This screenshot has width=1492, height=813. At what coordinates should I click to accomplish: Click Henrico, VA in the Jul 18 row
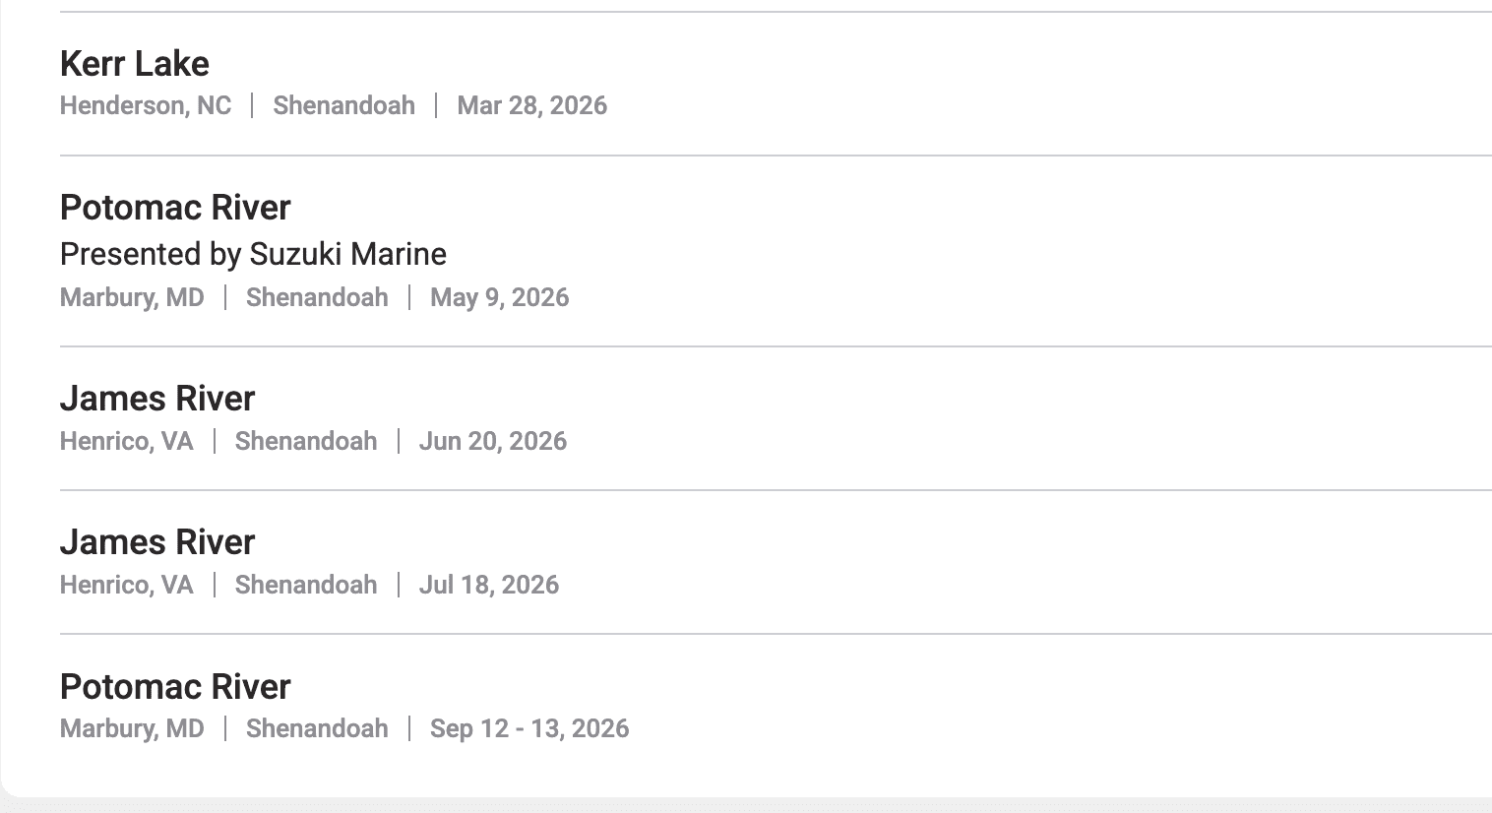pyautogui.click(x=126, y=585)
